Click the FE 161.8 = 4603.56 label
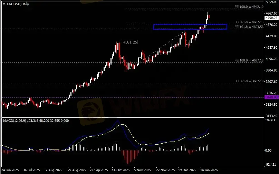Image resolution: width=279 pixels, height=174 pixels. coord(249,27)
